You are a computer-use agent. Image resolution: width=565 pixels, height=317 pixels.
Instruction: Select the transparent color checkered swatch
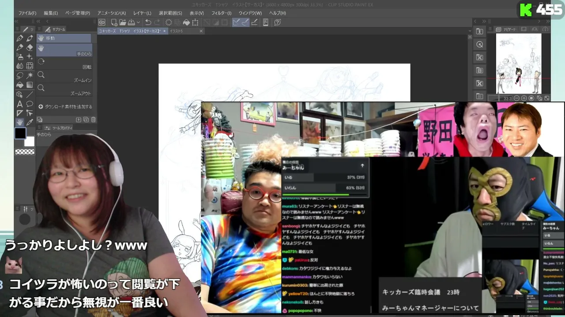(25, 152)
